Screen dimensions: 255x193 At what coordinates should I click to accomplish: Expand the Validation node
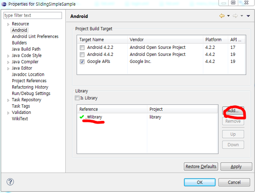pos(8,113)
